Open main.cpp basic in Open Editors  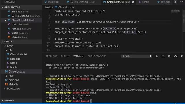pos(21,12)
